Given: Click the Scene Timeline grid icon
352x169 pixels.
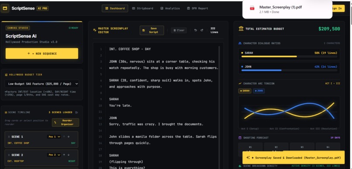Looking at the screenshot, I should 6,112.
